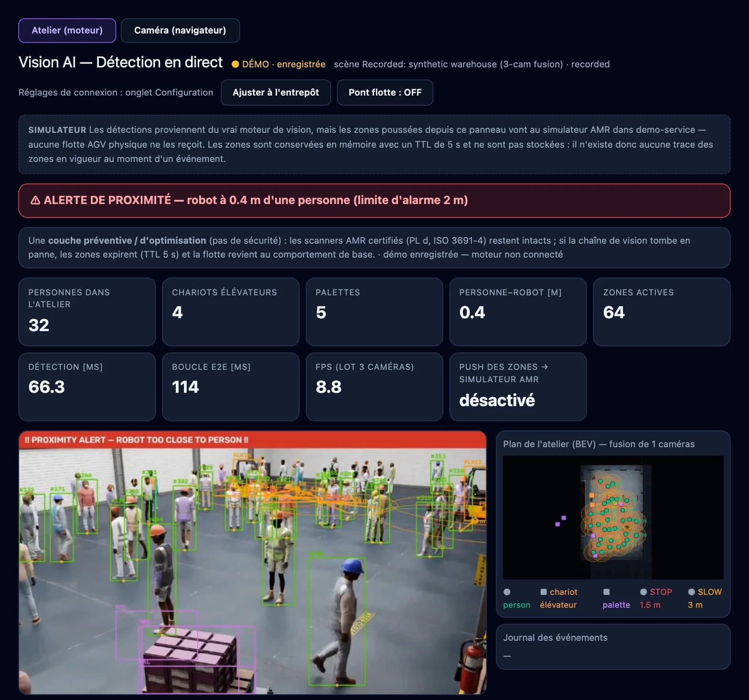Select the yellow DÉMO status dot

coord(235,65)
